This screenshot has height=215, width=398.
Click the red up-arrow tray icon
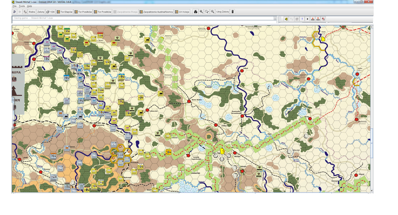(318, 19)
